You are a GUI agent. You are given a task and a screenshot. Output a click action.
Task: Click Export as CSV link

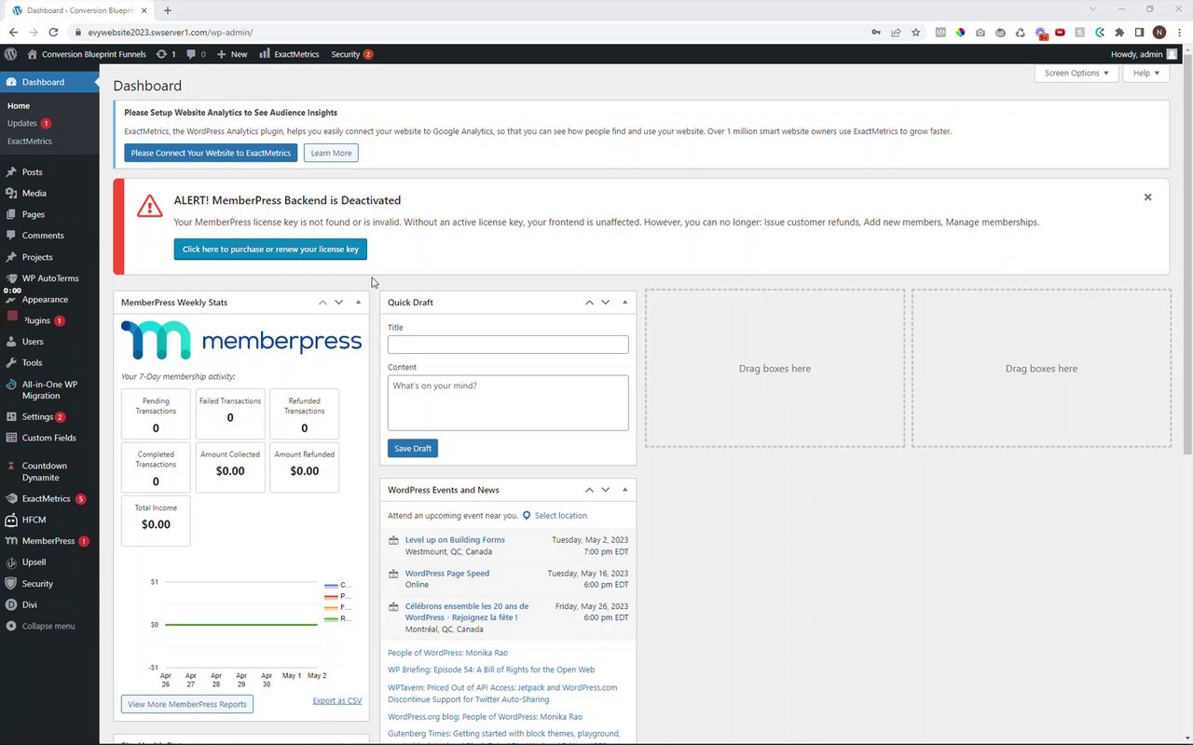pyautogui.click(x=337, y=700)
